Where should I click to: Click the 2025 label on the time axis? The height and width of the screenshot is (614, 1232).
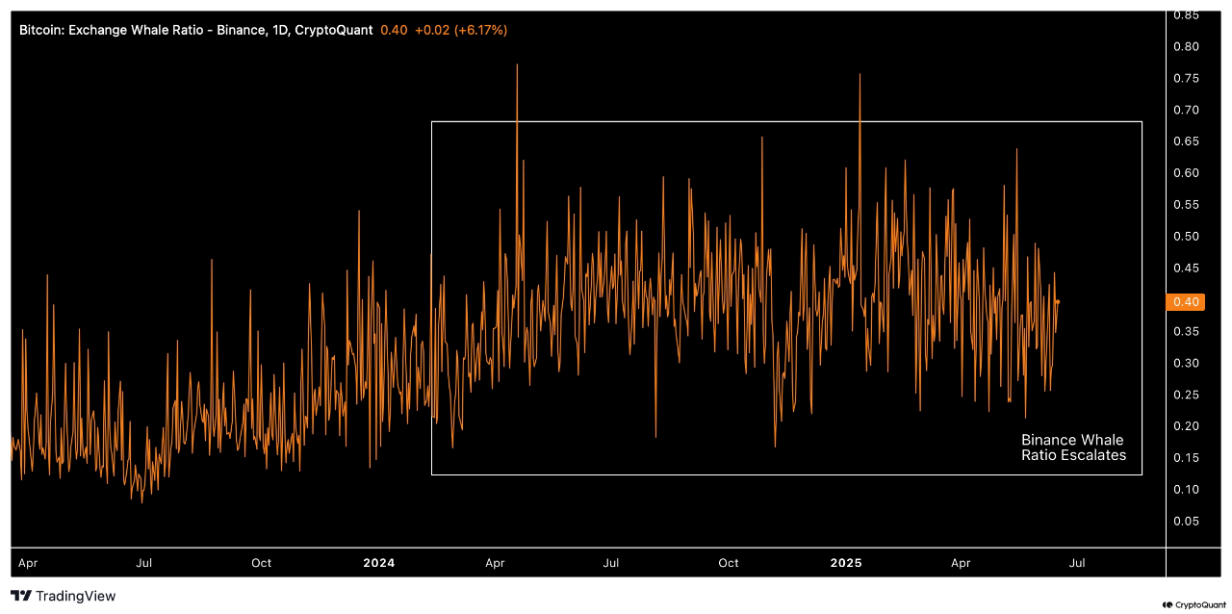pos(846,562)
